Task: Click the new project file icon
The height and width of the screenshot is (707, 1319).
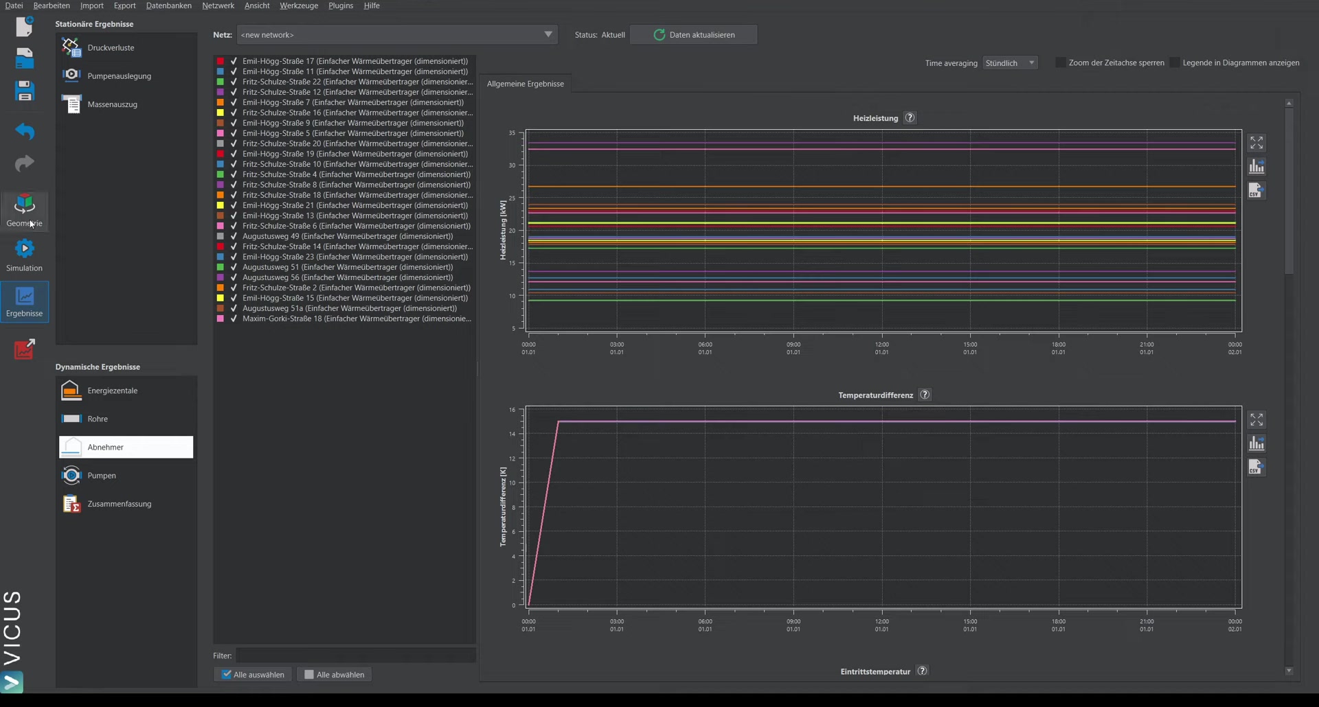Action: pos(25,26)
